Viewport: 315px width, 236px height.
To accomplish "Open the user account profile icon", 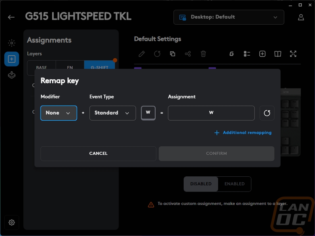I will [x=301, y=17].
